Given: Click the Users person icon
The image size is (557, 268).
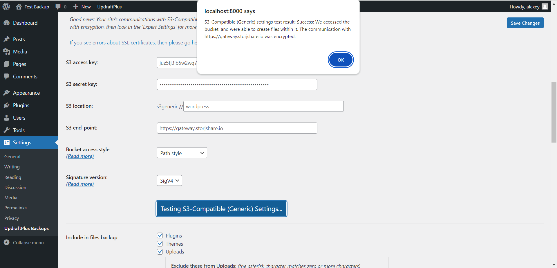Looking at the screenshot, I should 7,118.
